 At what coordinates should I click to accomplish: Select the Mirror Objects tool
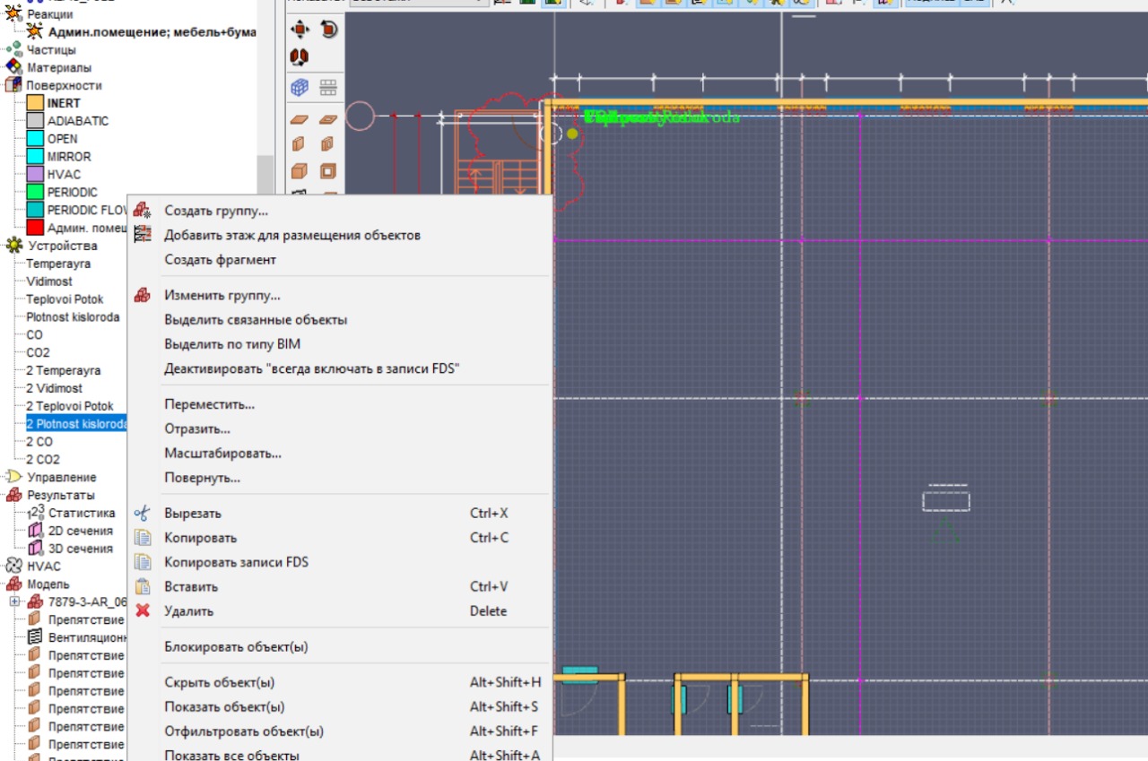(300, 57)
